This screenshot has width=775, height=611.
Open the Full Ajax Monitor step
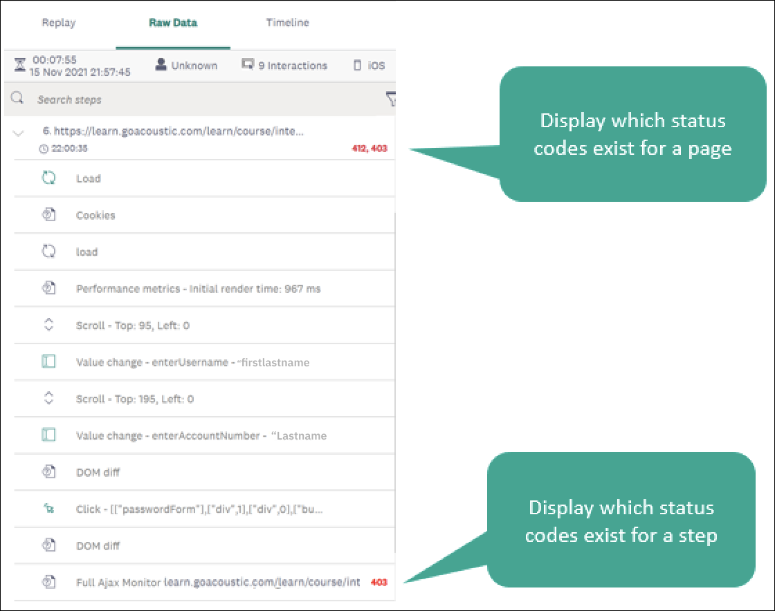218,583
